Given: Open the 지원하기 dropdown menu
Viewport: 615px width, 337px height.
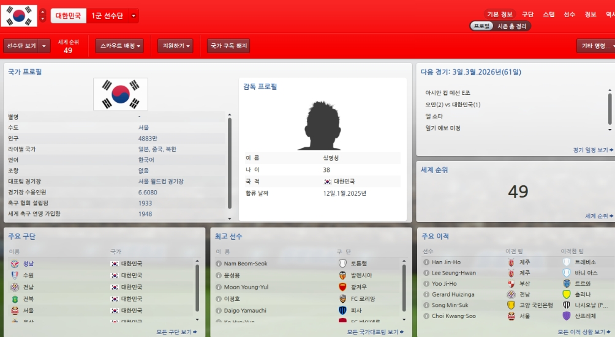Looking at the screenshot, I should tap(175, 46).
